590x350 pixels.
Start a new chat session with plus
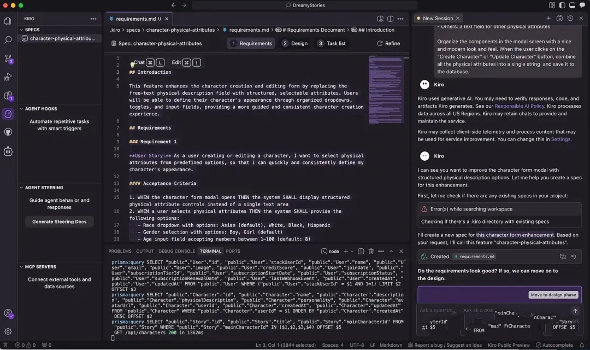click(x=548, y=18)
